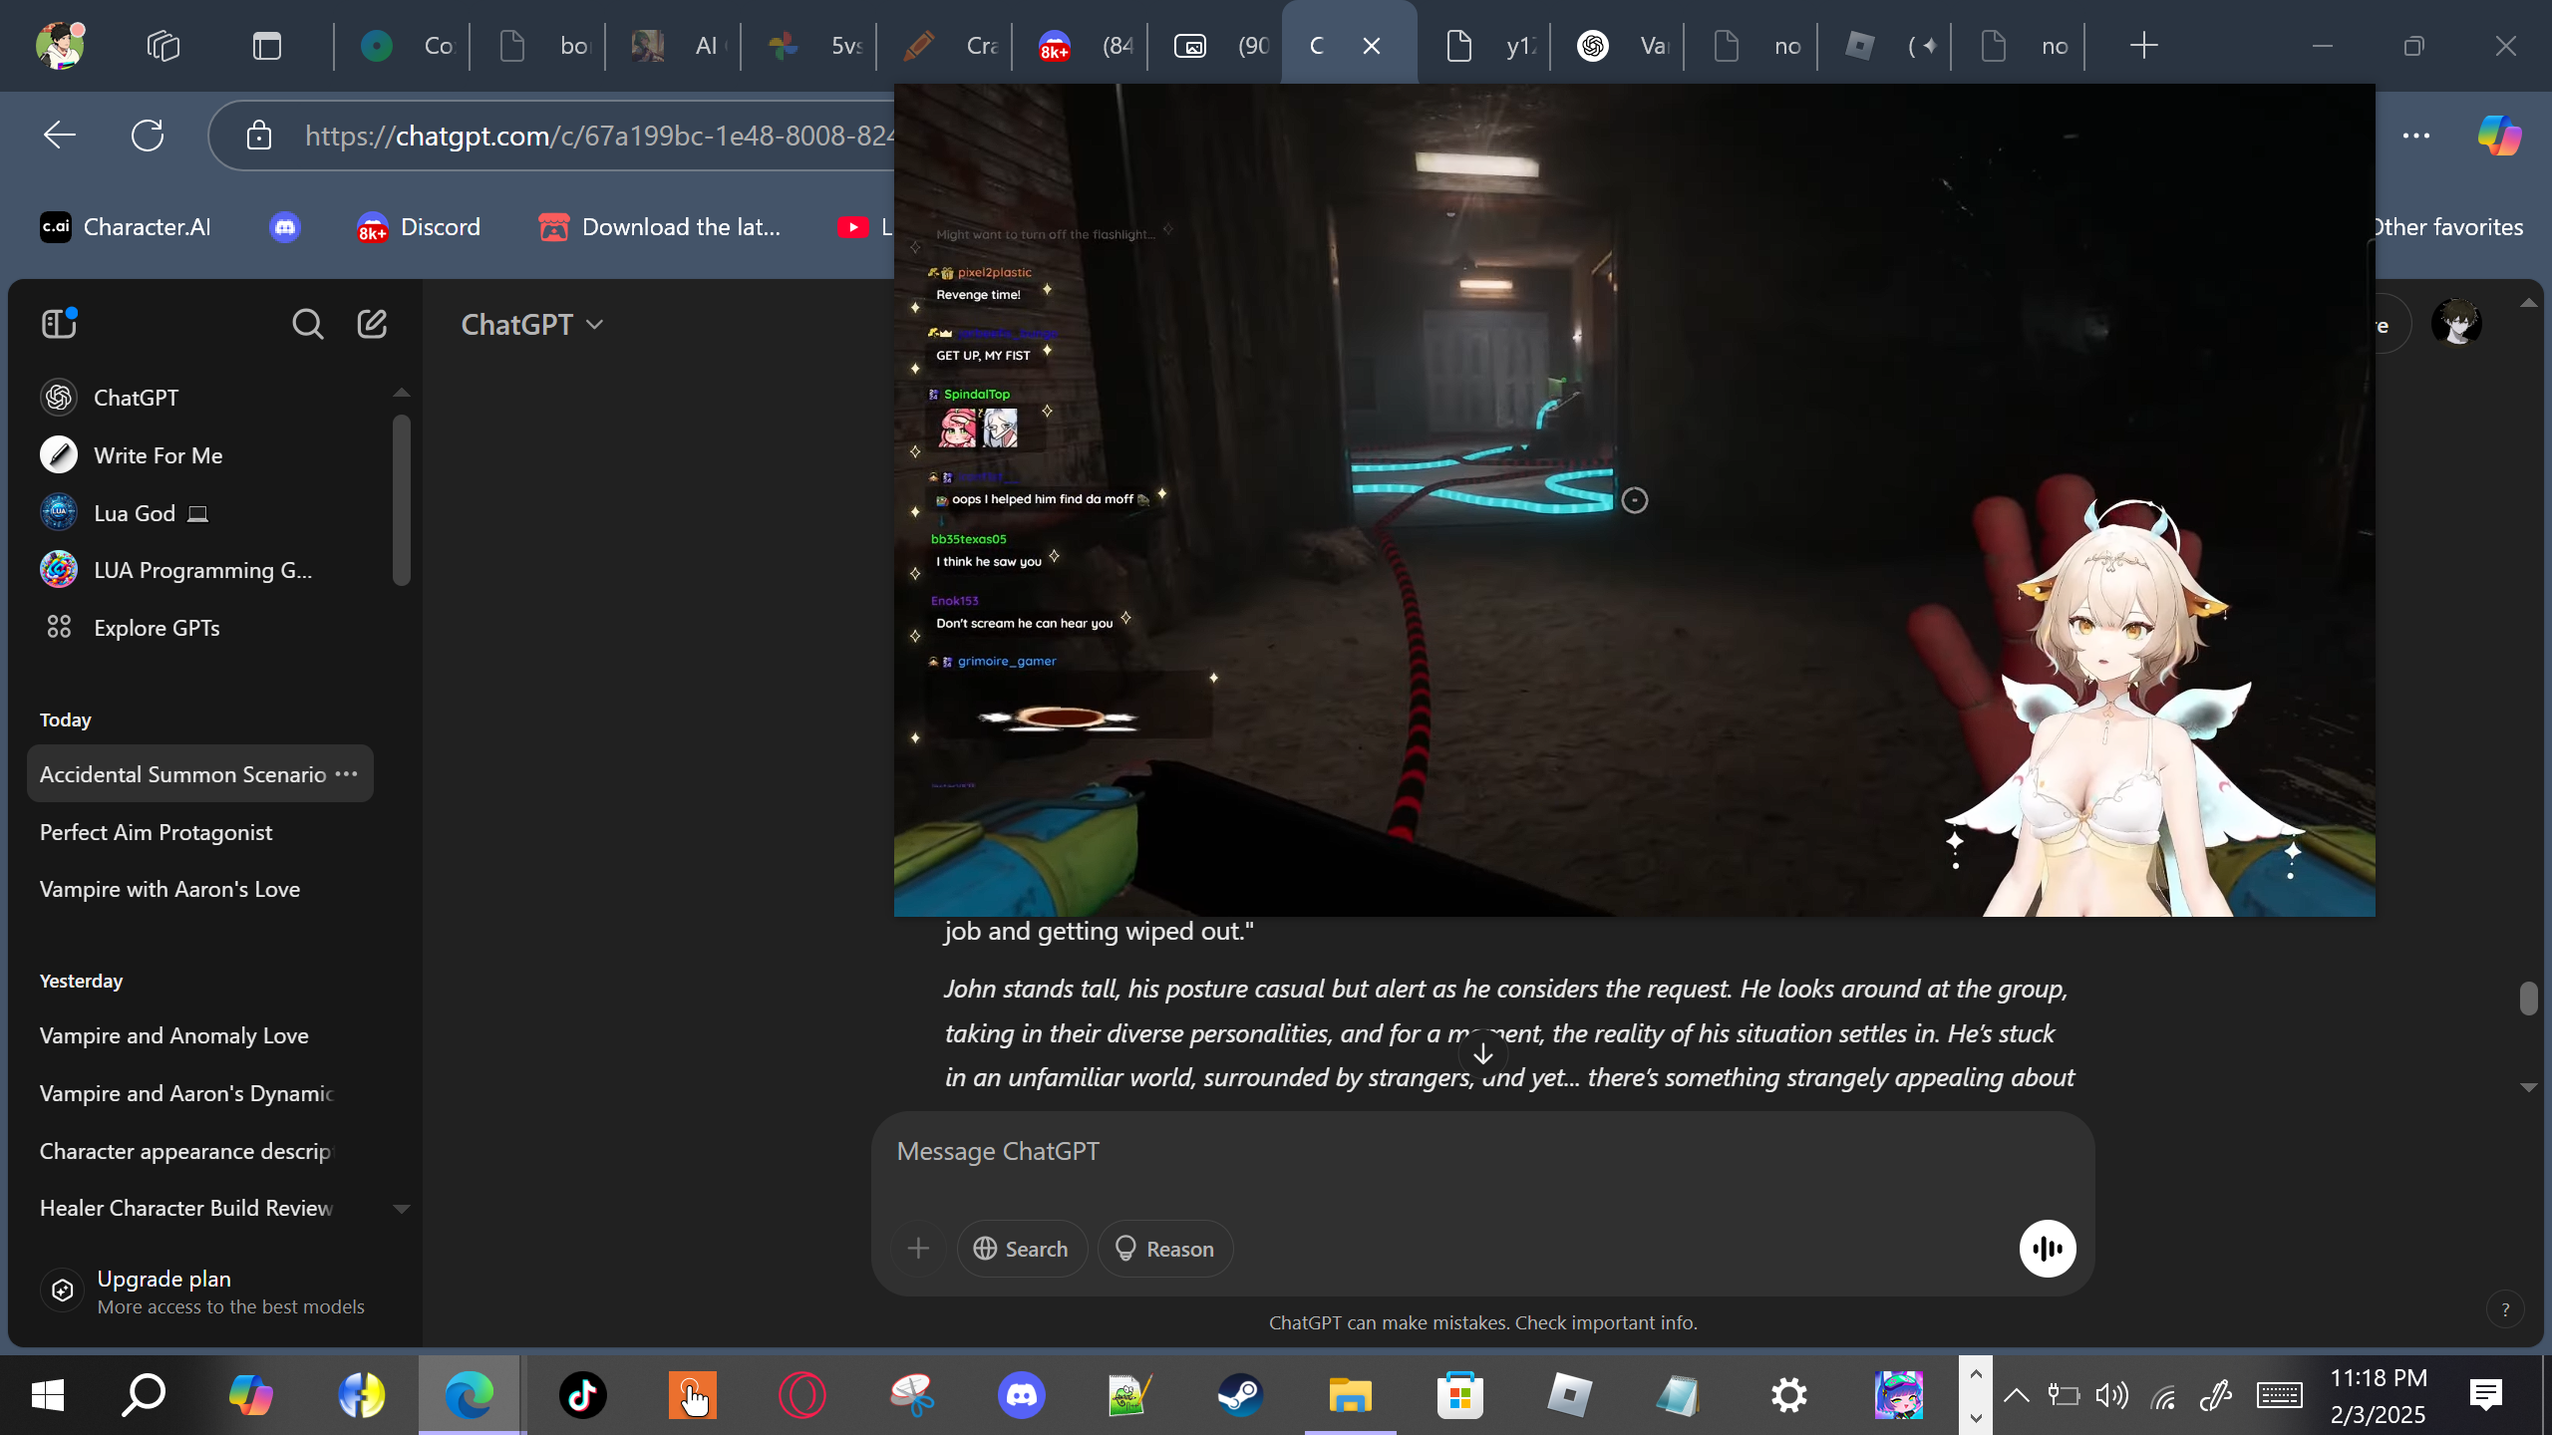Open the Address bar URL field

(x=598, y=136)
